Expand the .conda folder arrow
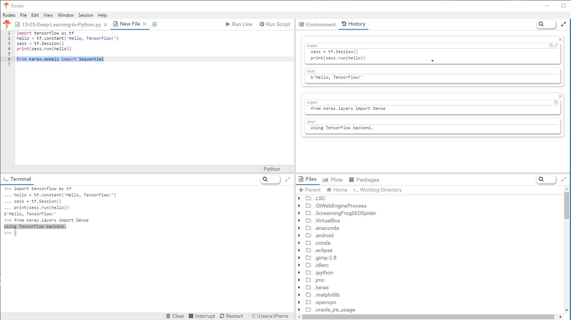 [299, 243]
